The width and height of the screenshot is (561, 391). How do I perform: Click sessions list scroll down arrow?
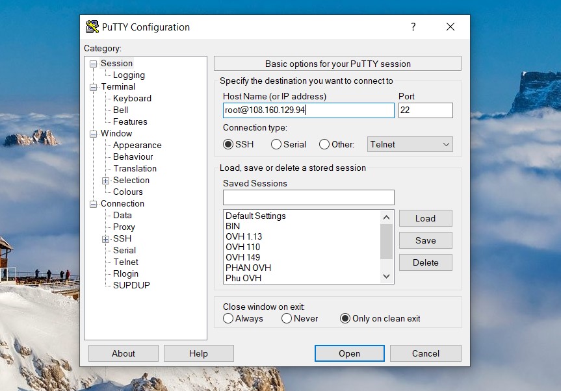pyautogui.click(x=386, y=276)
